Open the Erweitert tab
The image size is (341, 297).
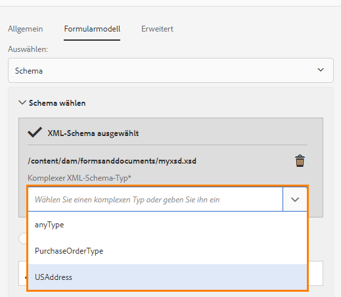point(157,29)
